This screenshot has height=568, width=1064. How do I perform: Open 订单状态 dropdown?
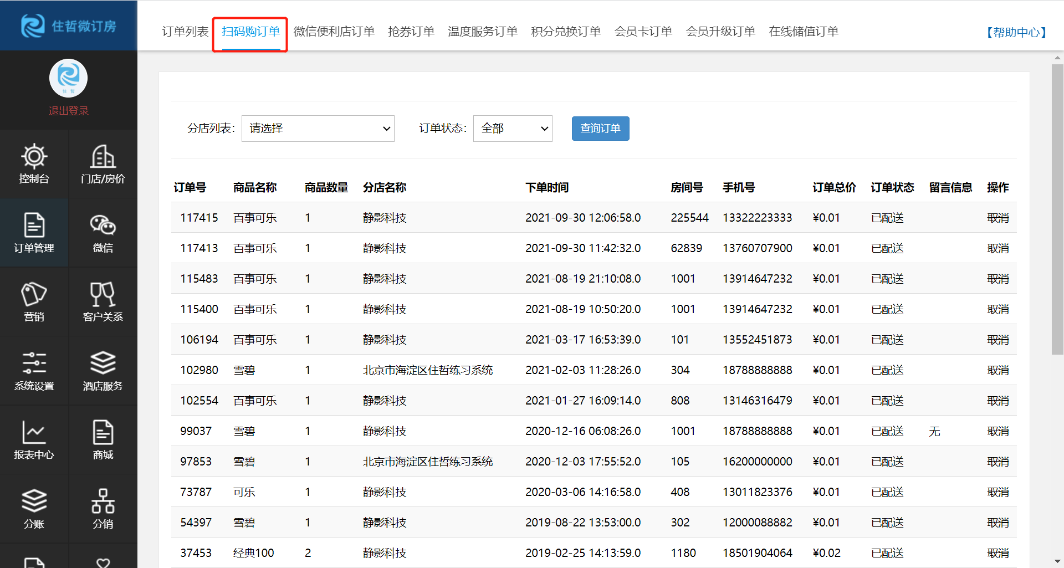(513, 129)
